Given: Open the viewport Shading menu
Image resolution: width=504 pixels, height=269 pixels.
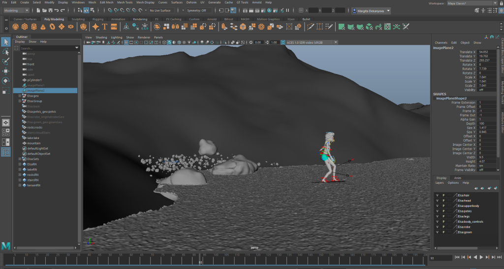Looking at the screenshot, I should [101, 37].
